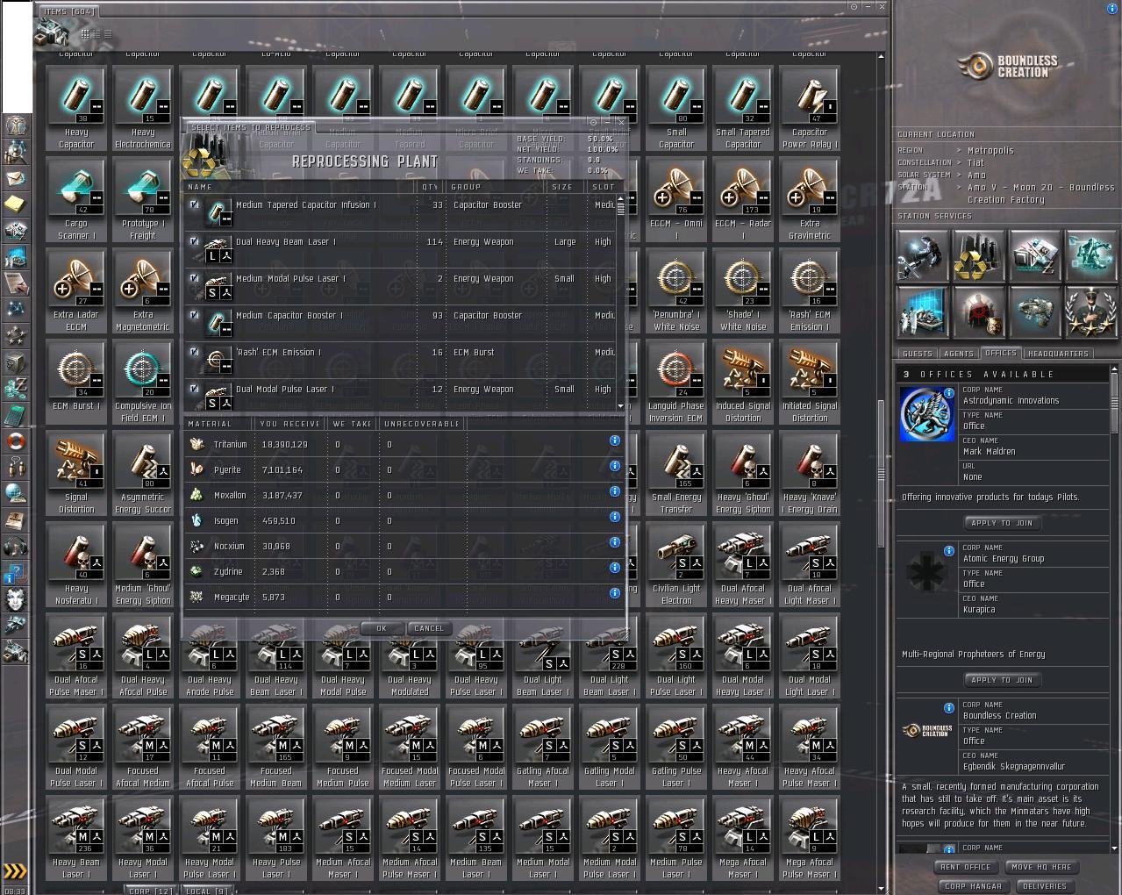Select the Select Items To Reprocess tab
This screenshot has width=1122, height=895.
250,127
